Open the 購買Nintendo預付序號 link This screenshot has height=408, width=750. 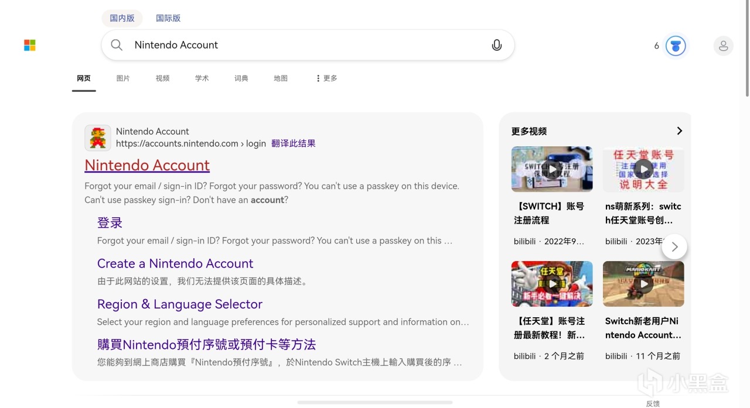pos(207,344)
